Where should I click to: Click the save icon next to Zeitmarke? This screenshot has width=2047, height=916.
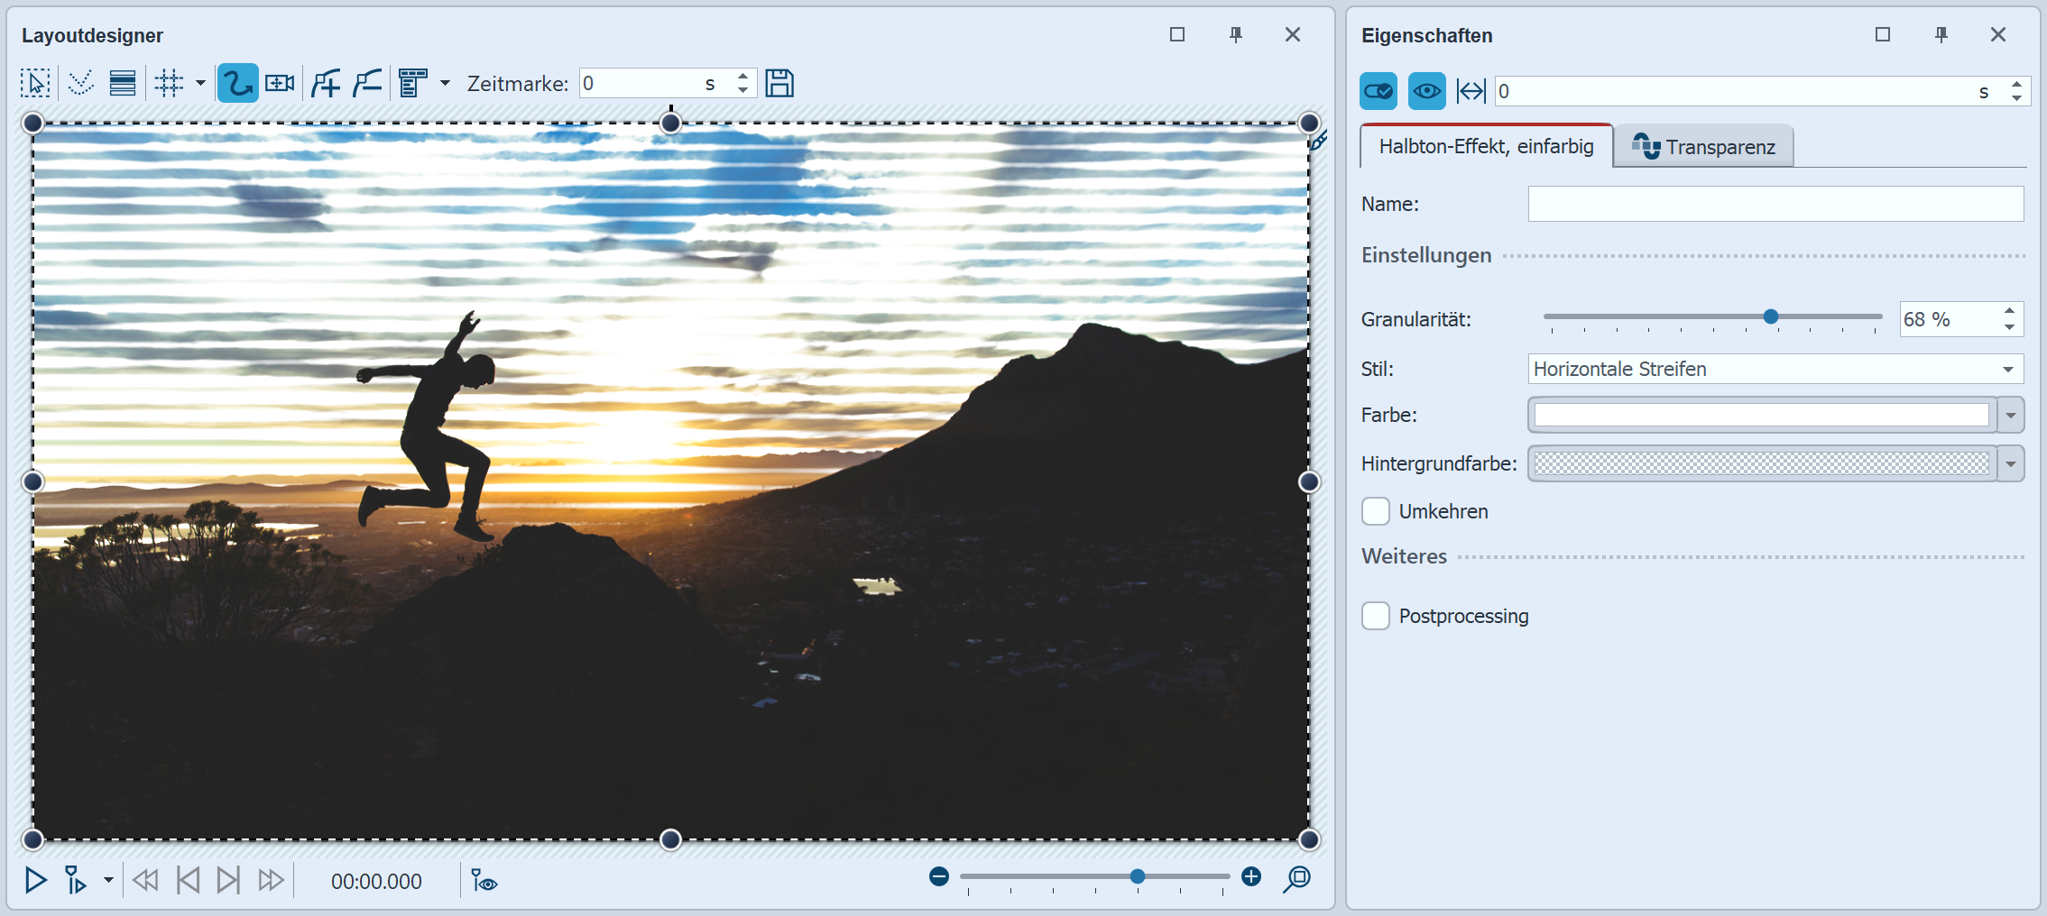tap(779, 84)
